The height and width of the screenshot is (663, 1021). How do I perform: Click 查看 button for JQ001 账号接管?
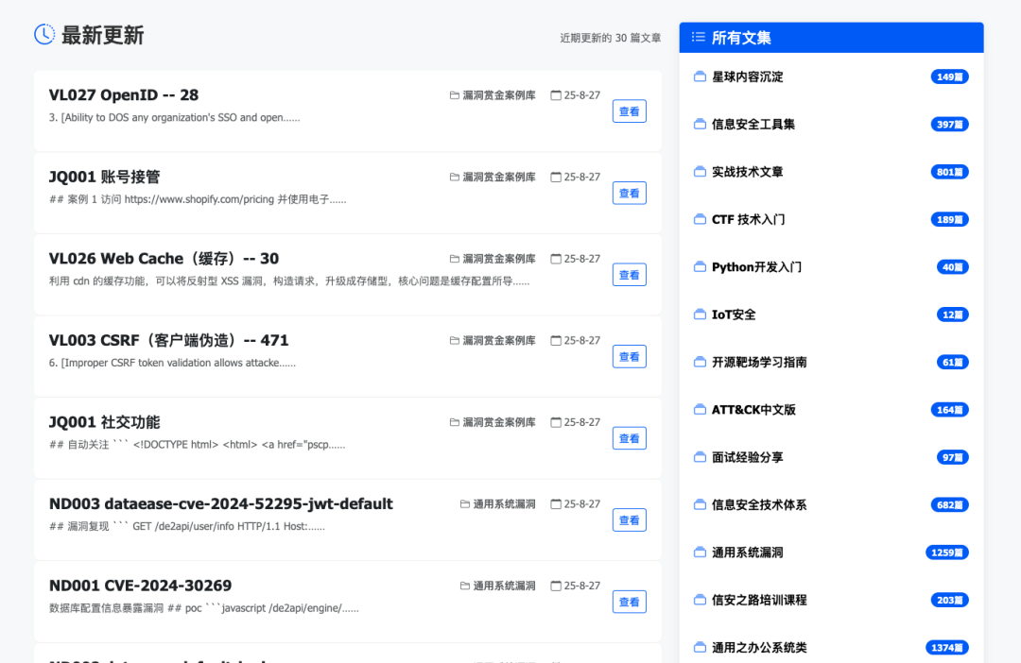tap(629, 194)
